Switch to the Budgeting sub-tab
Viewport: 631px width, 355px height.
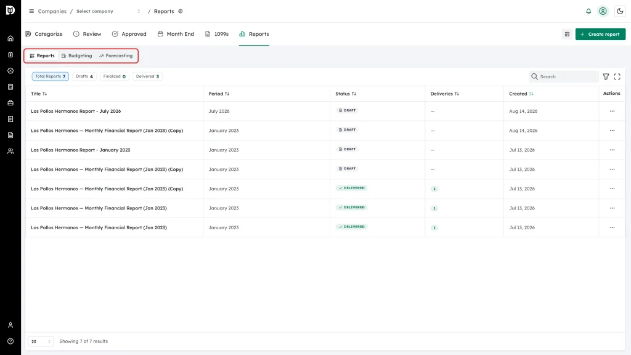tap(77, 56)
